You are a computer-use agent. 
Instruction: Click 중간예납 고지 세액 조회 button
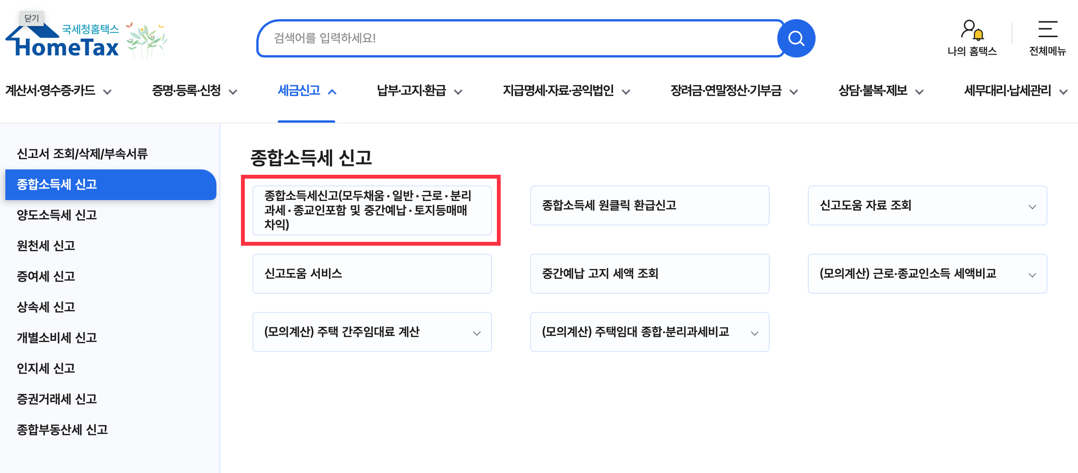coord(649,274)
